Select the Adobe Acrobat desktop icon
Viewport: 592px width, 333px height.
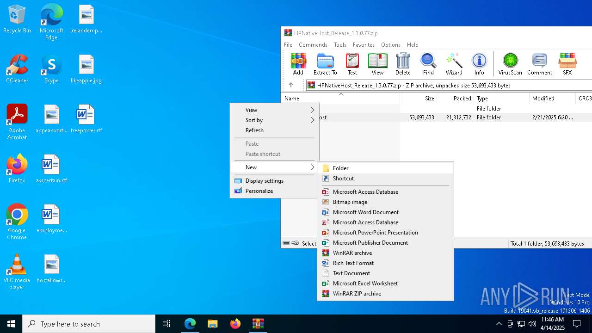[x=17, y=122]
